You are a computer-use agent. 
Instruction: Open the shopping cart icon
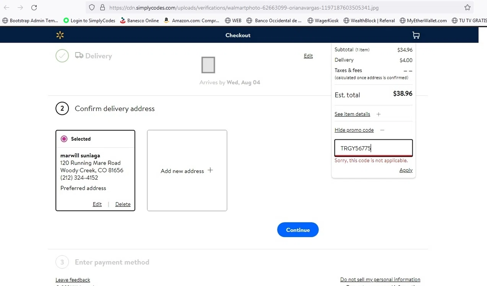(416, 35)
